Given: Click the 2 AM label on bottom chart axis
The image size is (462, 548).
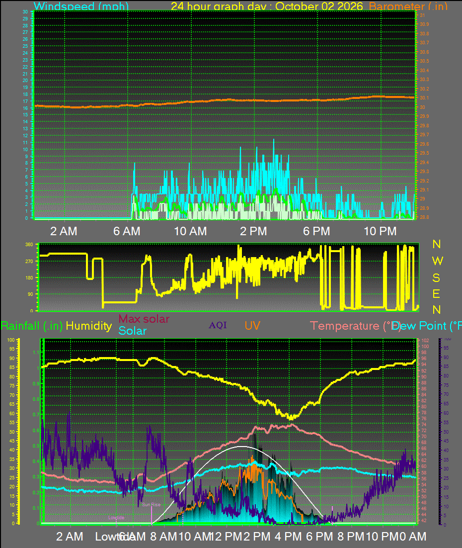Looking at the screenshot, I should pos(70,537).
